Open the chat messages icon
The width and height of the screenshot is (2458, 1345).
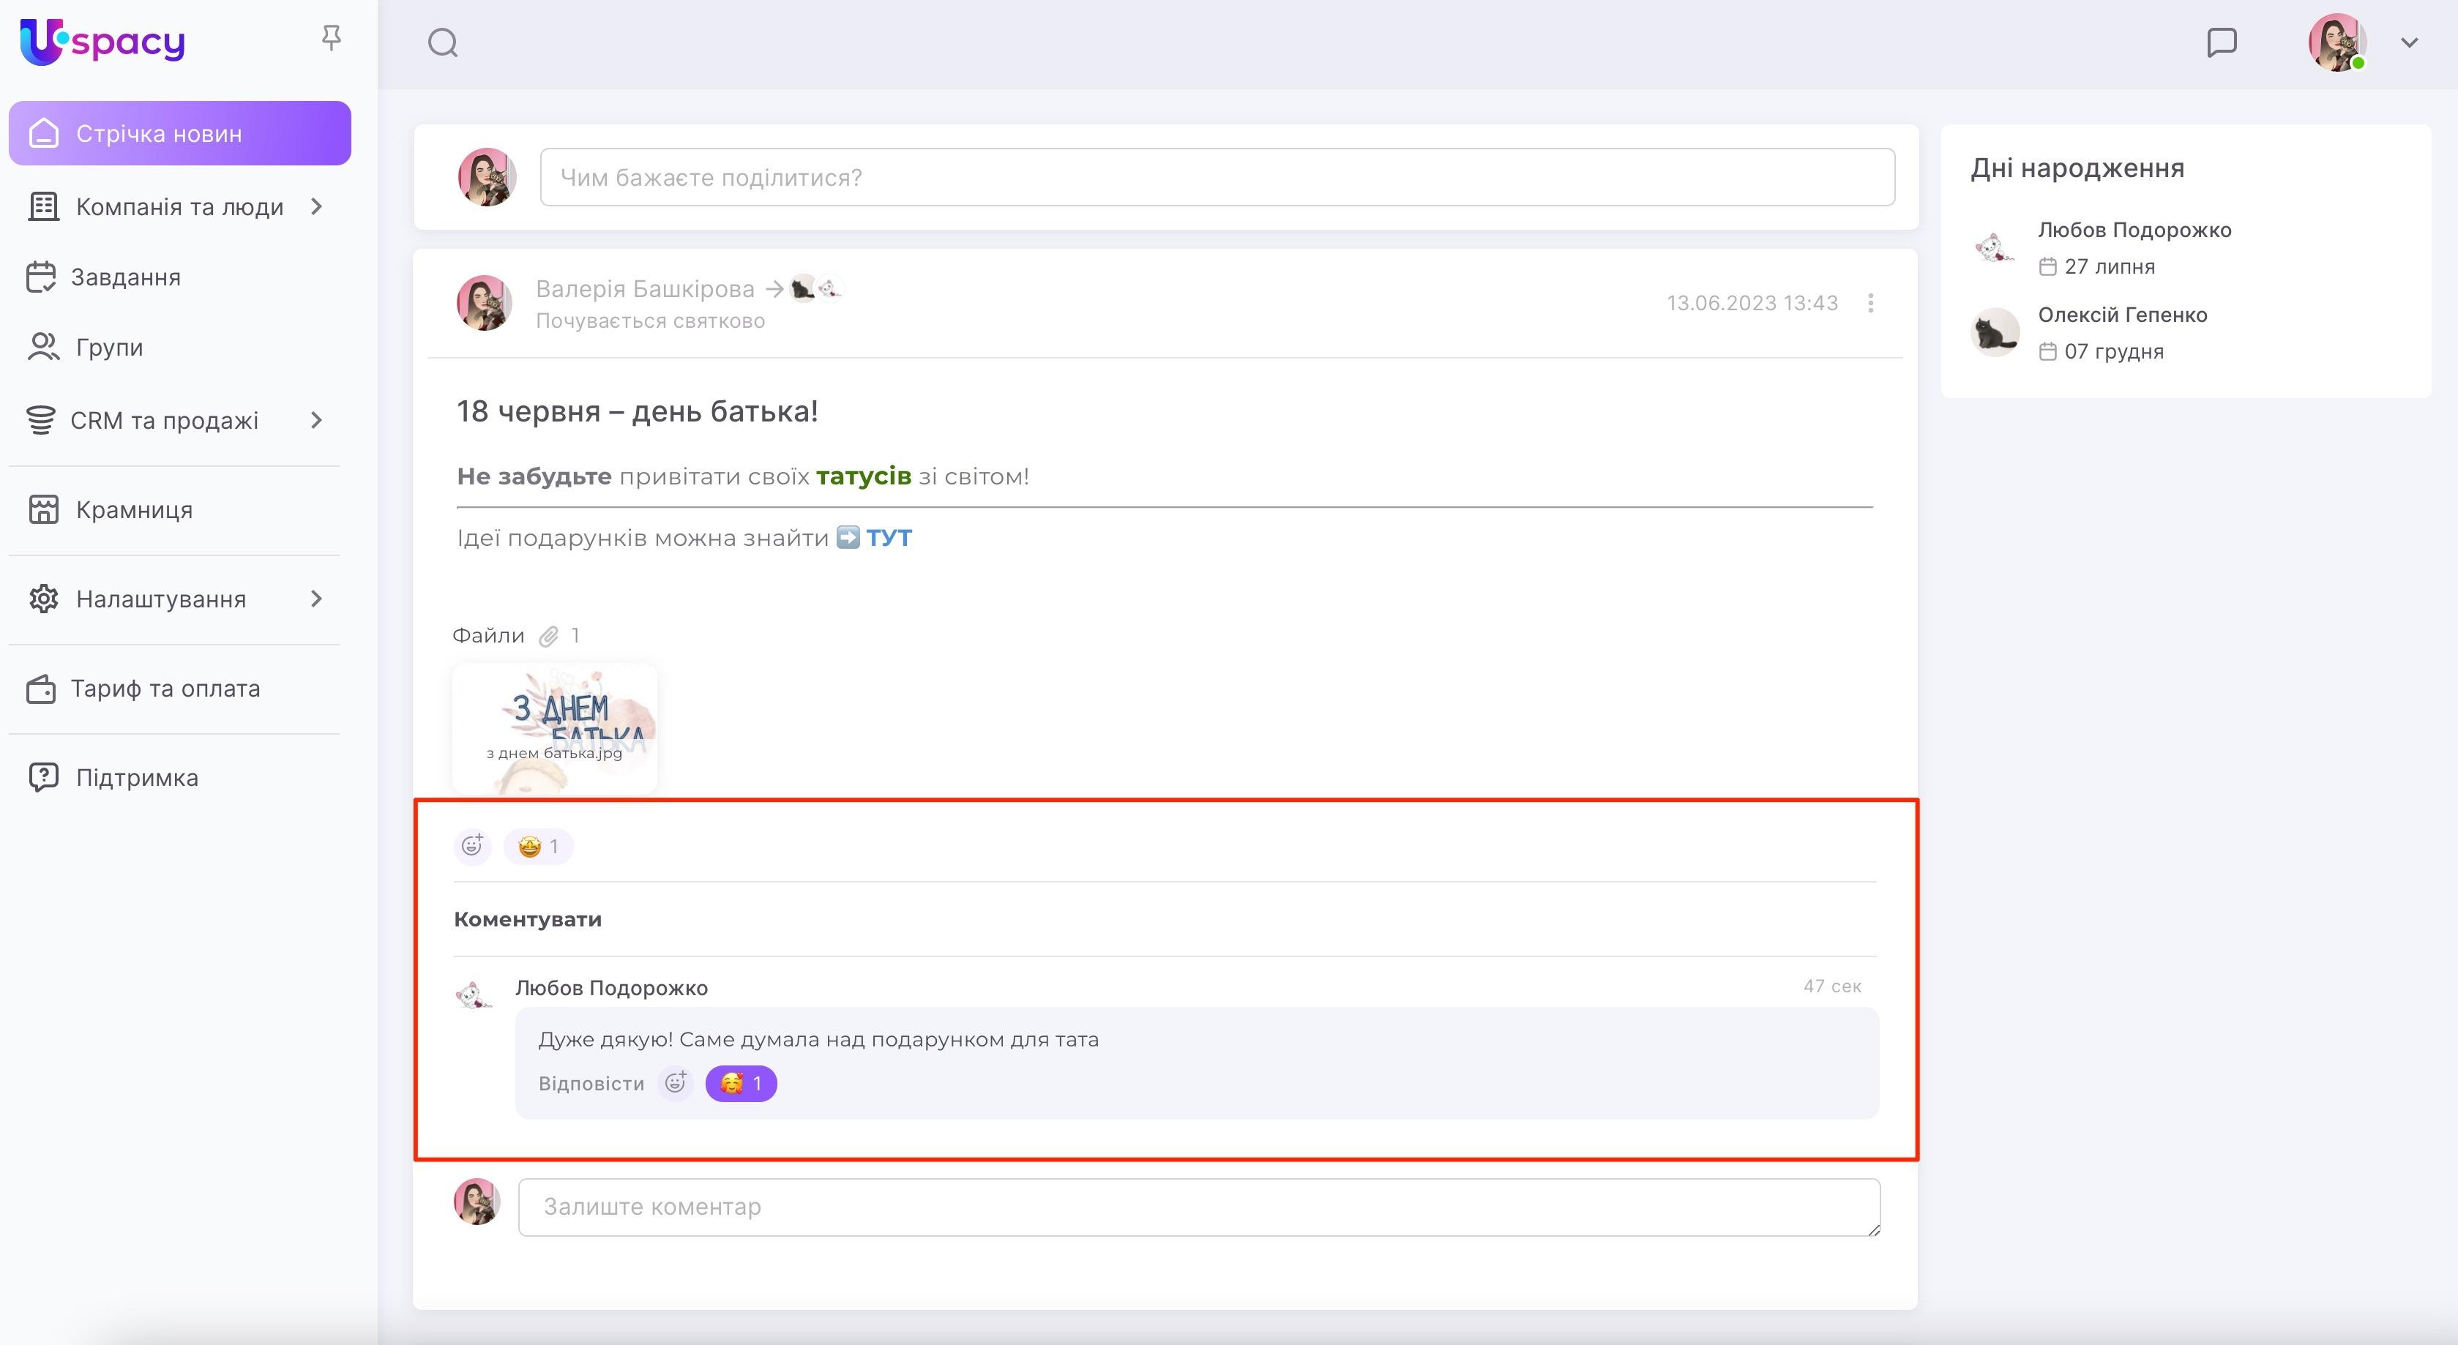[x=2222, y=43]
